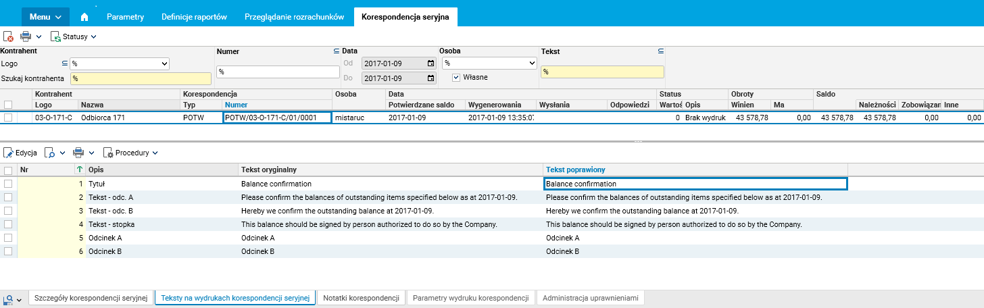The height and width of the screenshot is (308, 984).
Task: Click the 'Brak wydruk' status cell
Action: click(705, 118)
